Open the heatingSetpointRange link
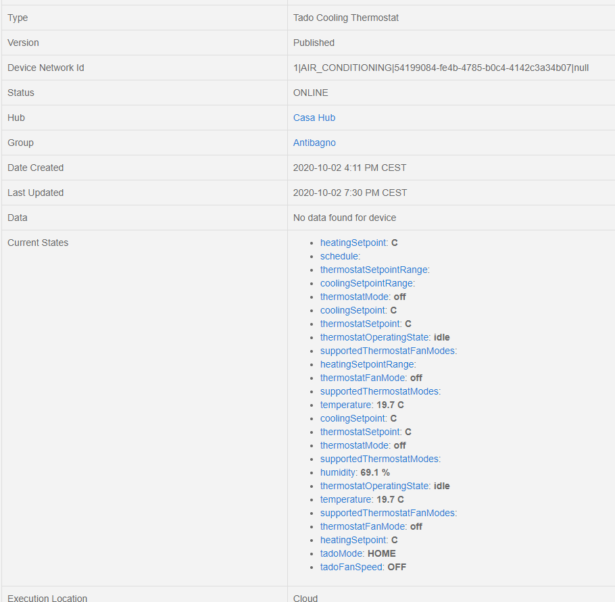 [367, 364]
